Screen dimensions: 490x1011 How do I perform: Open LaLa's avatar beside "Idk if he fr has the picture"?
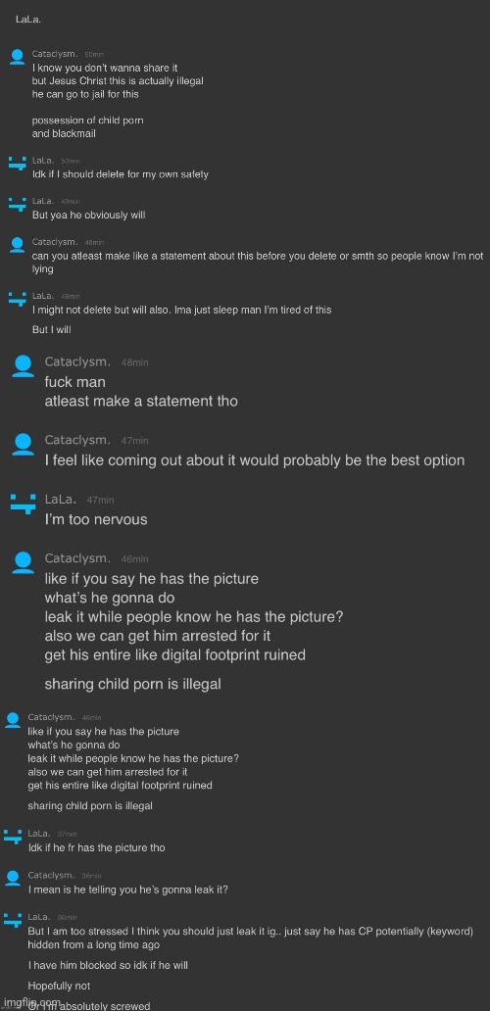point(13,837)
